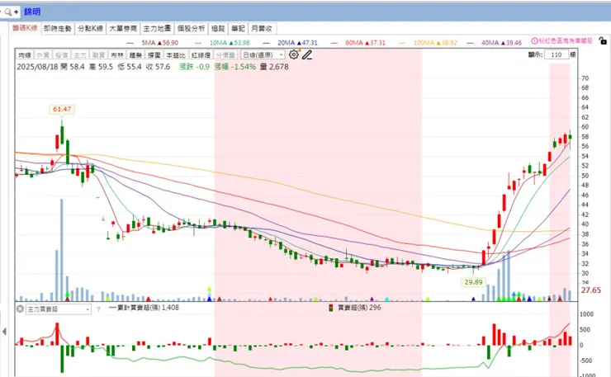Toggle the 紅綠燈 indicator button

[201, 55]
